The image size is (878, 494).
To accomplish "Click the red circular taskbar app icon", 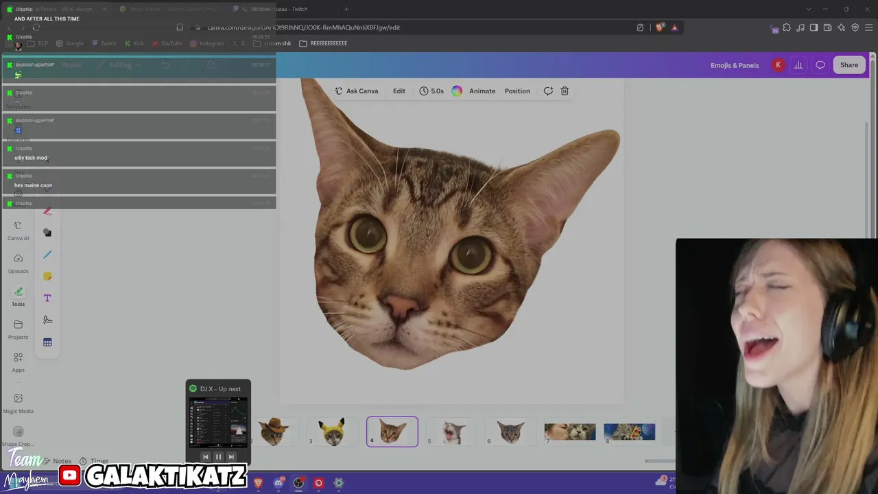I will (318, 483).
